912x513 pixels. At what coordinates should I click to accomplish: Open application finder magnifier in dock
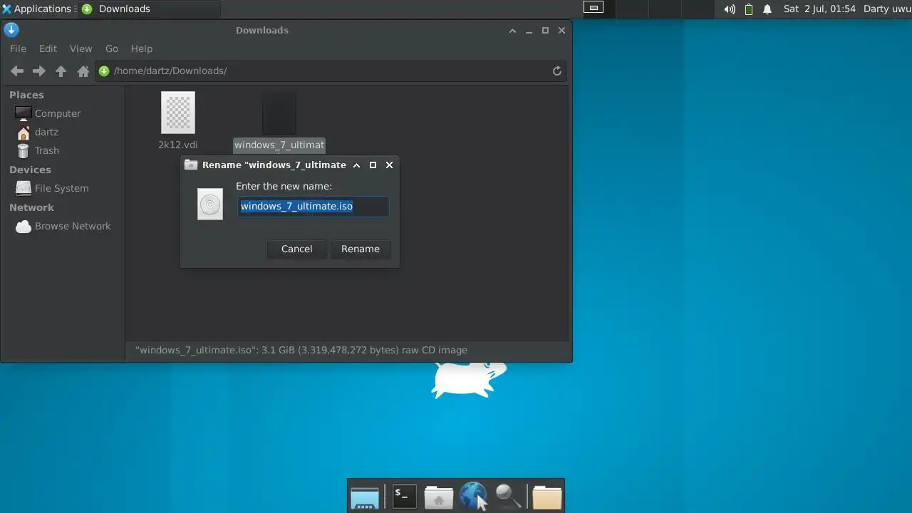click(x=508, y=496)
